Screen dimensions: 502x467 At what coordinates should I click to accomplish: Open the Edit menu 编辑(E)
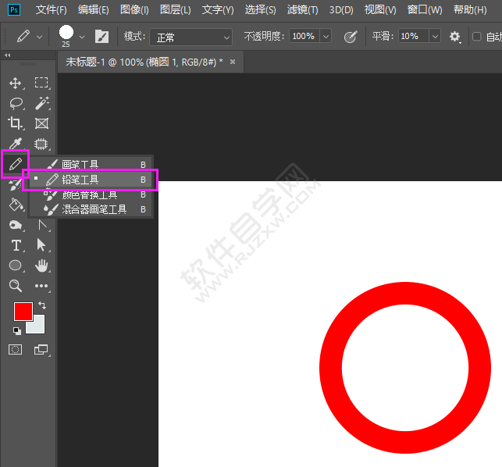pyautogui.click(x=94, y=10)
